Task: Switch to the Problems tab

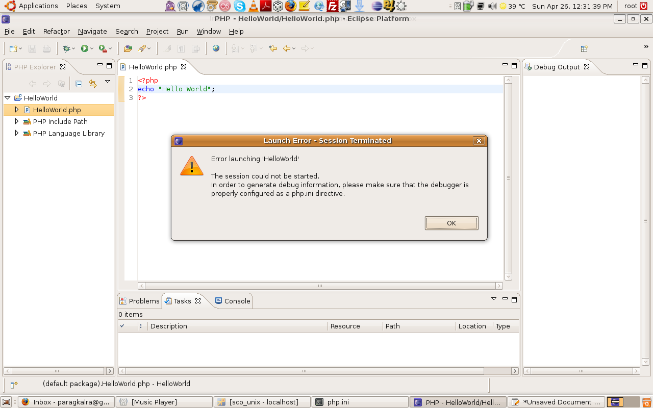Action: [x=140, y=301]
